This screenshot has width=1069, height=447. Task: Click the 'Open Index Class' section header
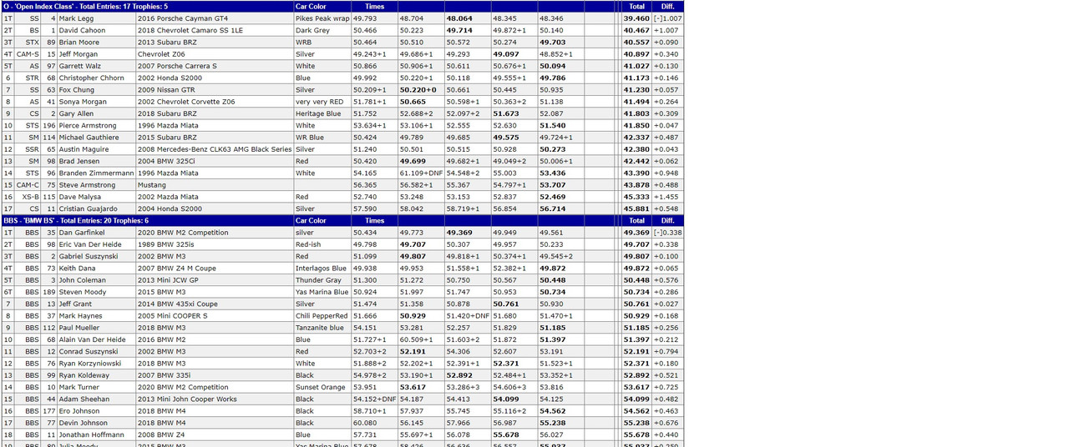tap(342, 6)
